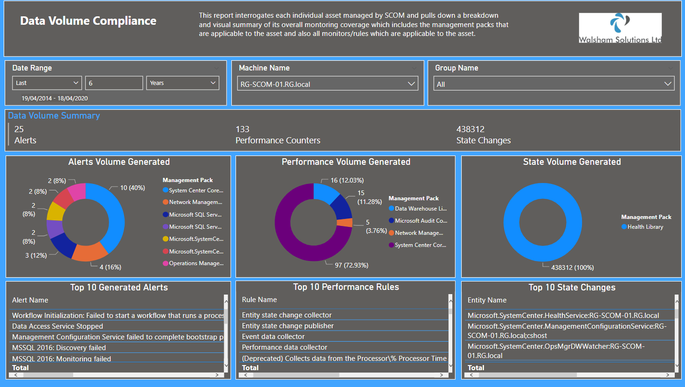Viewport: 685px width, 387px height.
Task: Click the "6" value field in Date Range
Action: pos(114,83)
